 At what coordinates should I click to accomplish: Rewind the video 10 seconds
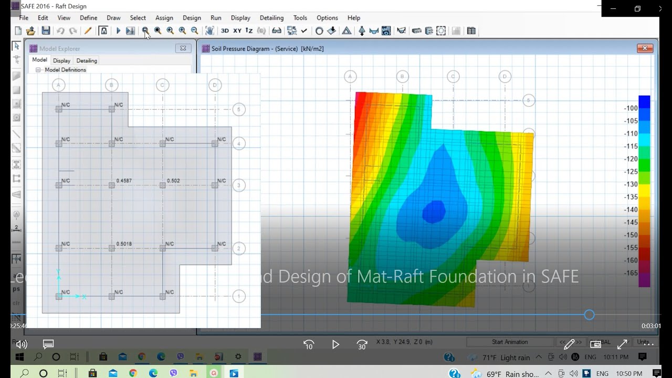pos(309,344)
